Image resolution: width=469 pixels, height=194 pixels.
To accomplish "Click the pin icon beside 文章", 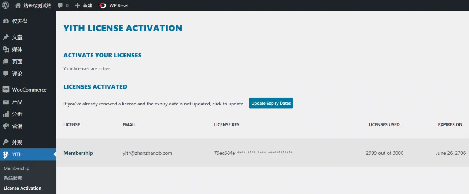I will pyautogui.click(x=6, y=37).
